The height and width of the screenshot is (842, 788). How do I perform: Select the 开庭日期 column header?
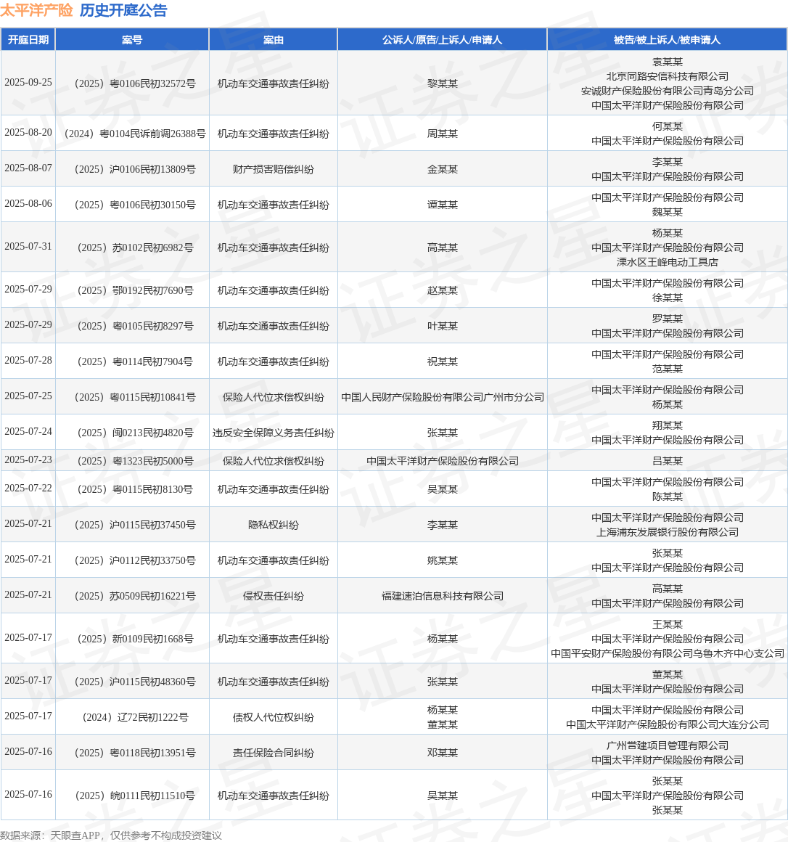tap(28, 40)
